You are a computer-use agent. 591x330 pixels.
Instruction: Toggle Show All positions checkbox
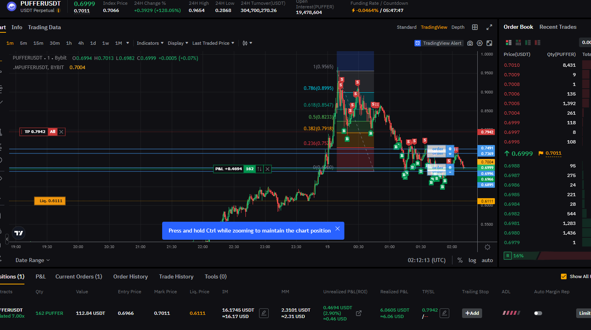pyautogui.click(x=564, y=276)
